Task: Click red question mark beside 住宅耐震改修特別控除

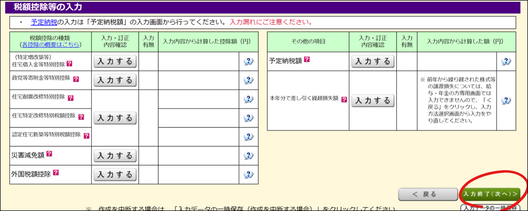Action: [71, 98]
